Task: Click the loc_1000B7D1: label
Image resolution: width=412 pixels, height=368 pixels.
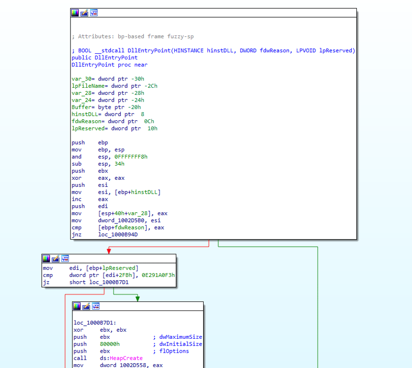Action: point(95,323)
